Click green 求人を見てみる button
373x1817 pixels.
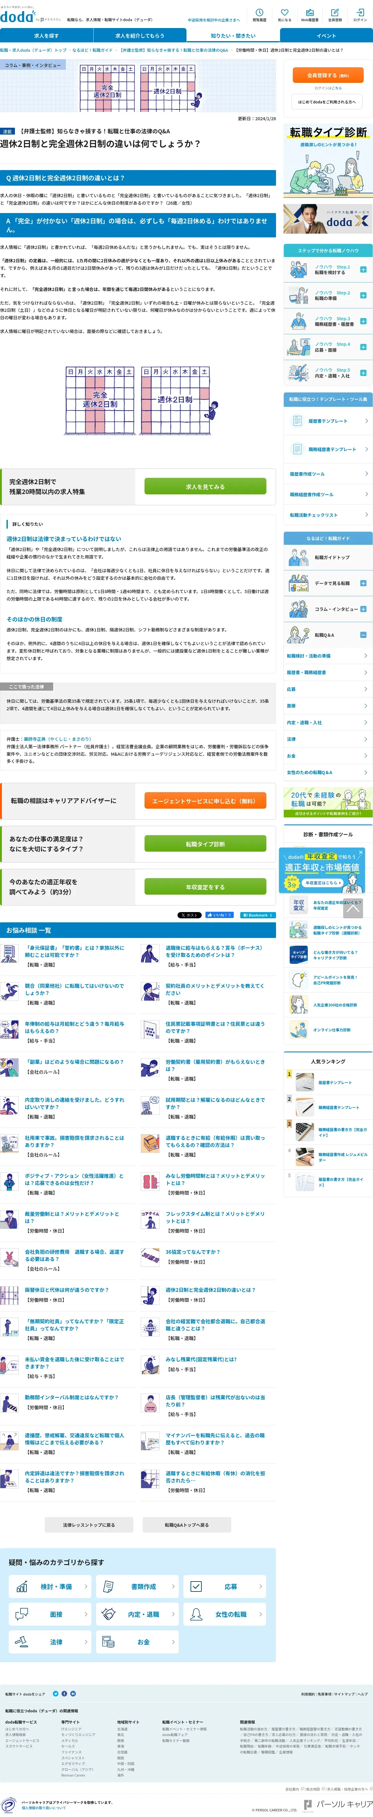pyautogui.click(x=205, y=486)
